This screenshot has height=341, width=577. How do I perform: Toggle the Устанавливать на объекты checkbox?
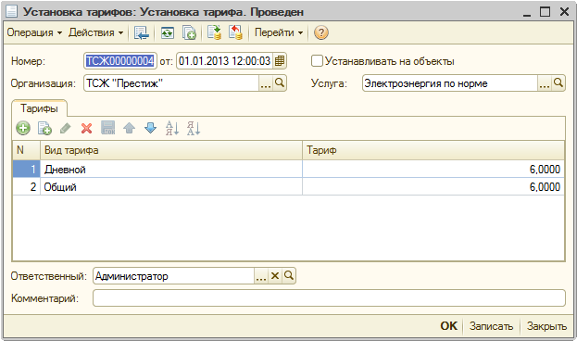click(x=317, y=61)
